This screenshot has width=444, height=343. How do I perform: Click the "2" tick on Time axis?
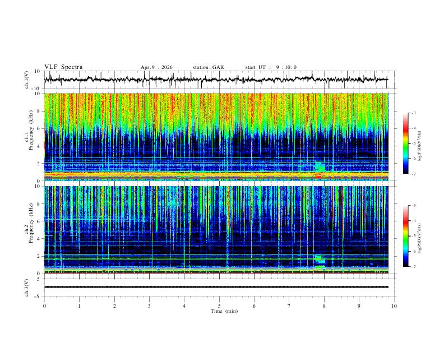(114, 306)
